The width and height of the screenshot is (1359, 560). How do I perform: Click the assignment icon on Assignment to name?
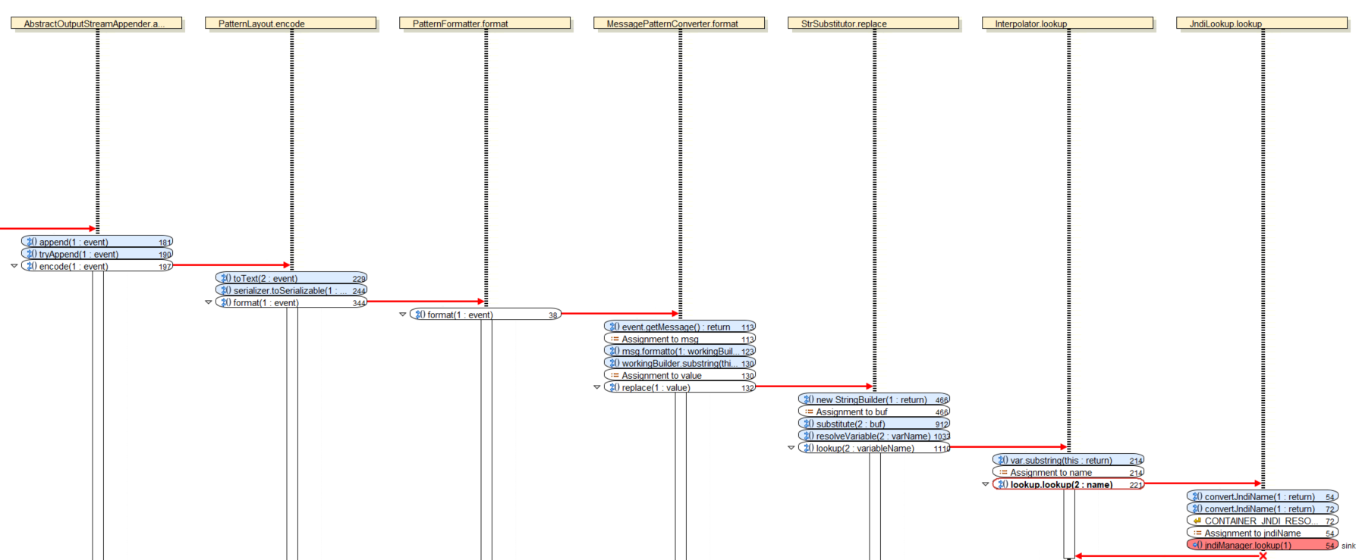click(1003, 473)
